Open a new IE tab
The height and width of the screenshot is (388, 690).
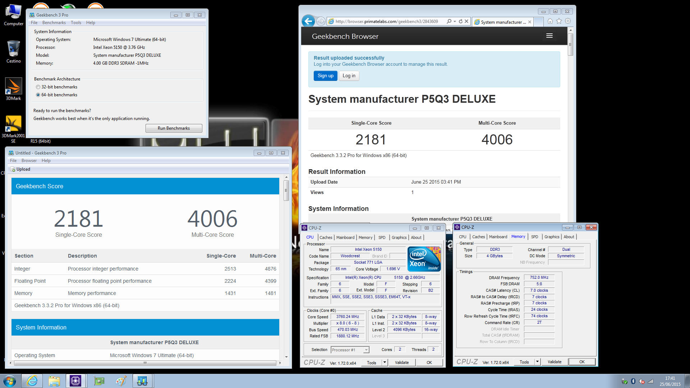538,22
